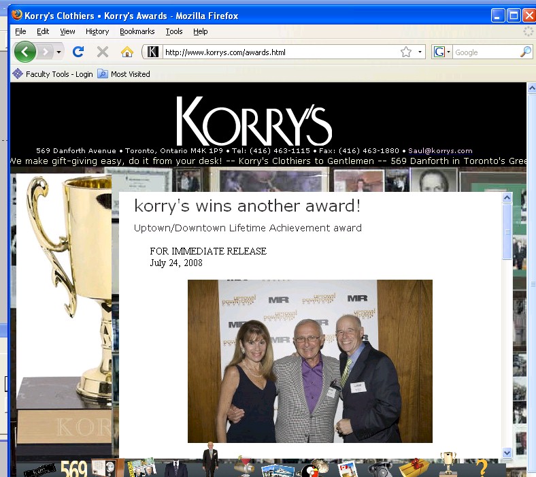Screen dimensions: 536x477
Task: Click the browser page scrollbar up arrow
Action: pos(531,88)
